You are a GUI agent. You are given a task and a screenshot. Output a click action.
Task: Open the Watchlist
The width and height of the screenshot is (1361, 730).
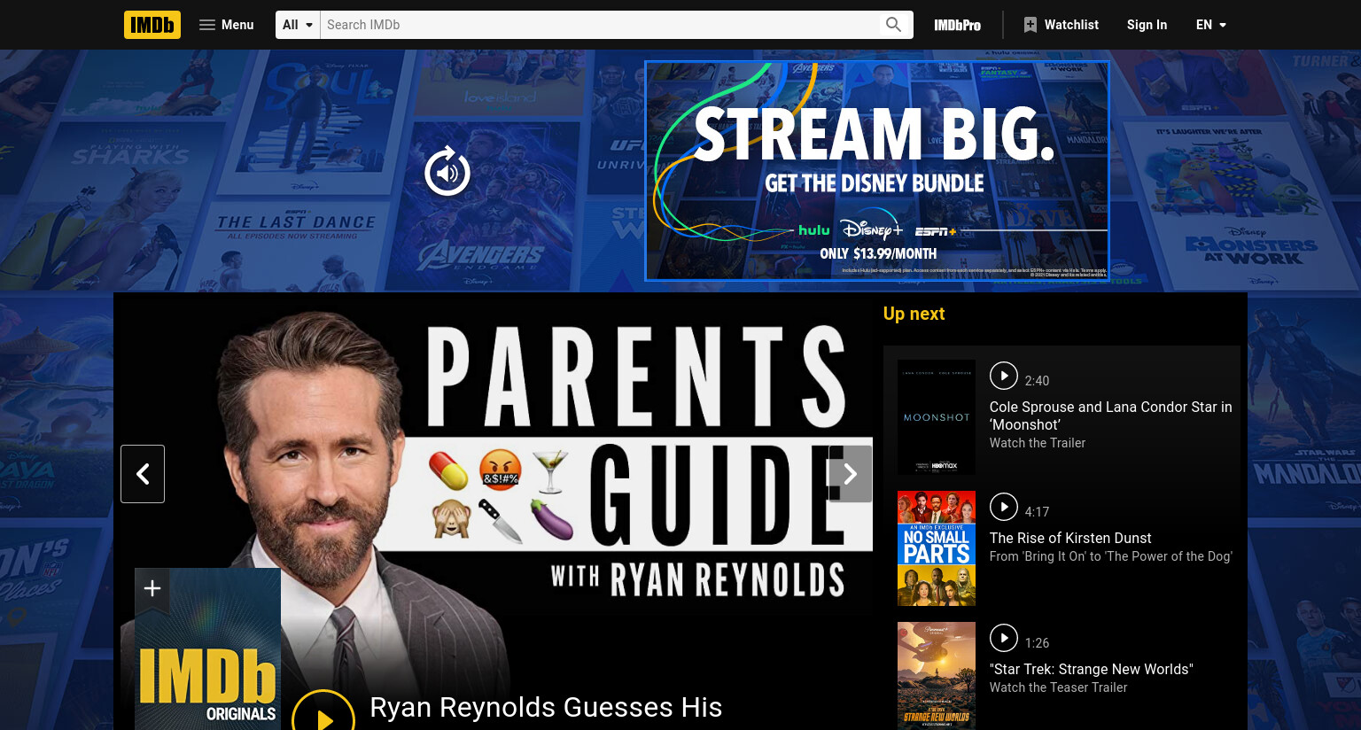point(1061,25)
